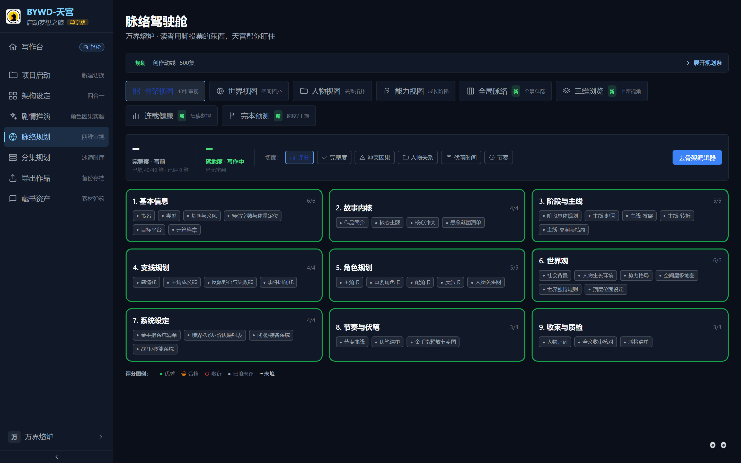Screen dimensions: 741x463
Task: Open 项目启动 in the sidebar
Action: [56, 75]
